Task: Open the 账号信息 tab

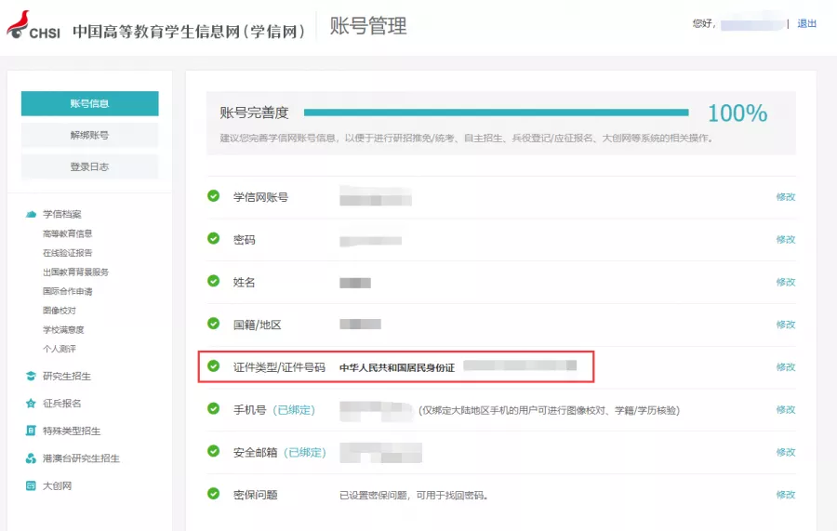Action: click(89, 103)
